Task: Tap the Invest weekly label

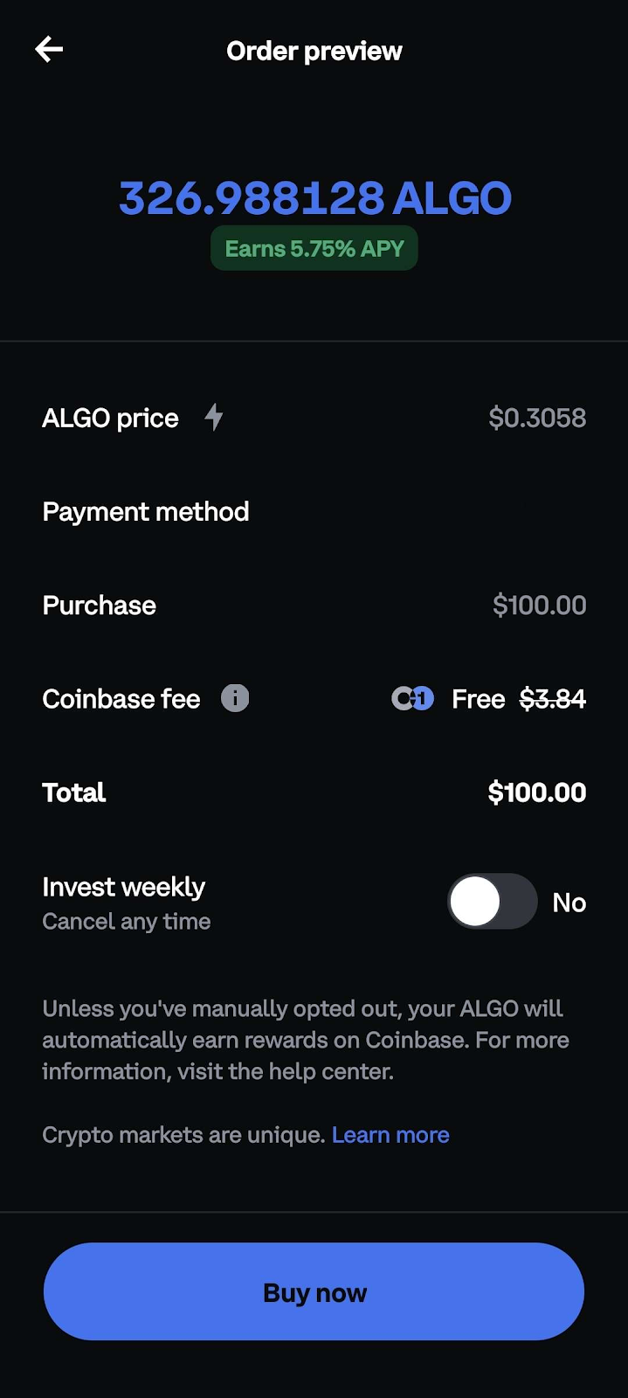Action: point(124,887)
